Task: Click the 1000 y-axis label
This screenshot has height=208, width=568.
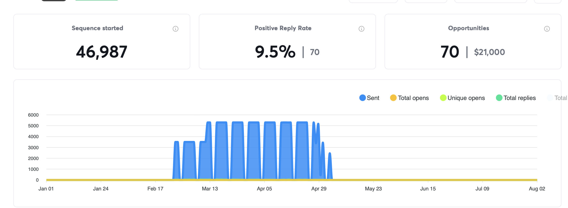Action: pos(33,169)
